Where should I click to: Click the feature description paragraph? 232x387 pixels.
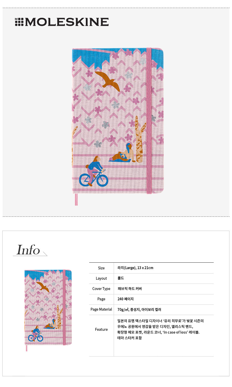(160, 329)
